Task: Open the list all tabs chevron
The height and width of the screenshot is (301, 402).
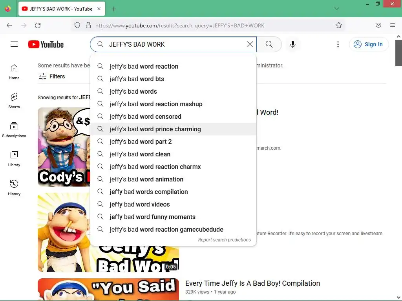Action: [337, 9]
